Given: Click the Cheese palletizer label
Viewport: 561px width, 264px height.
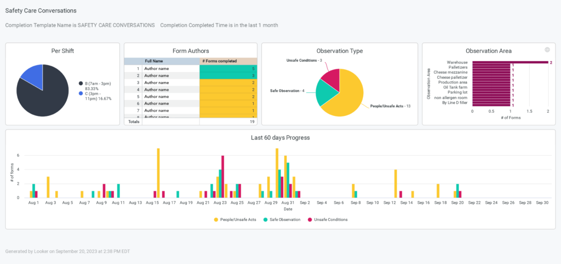Looking at the screenshot, I should 452,77.
